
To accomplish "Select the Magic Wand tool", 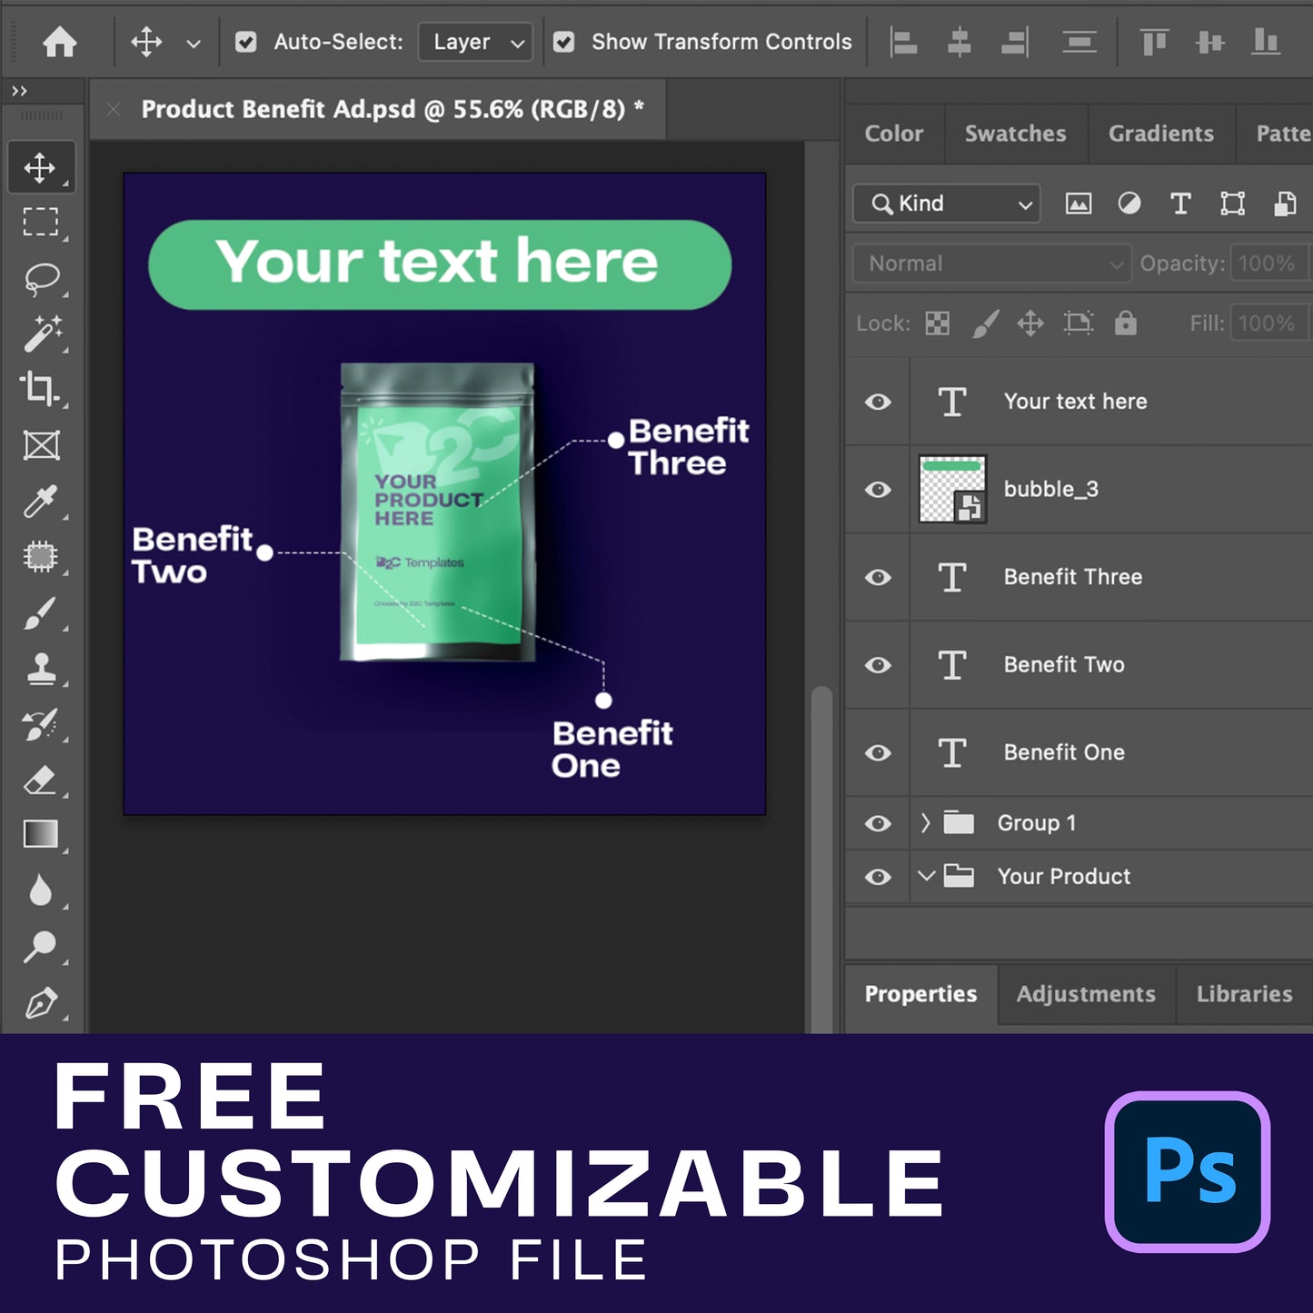I will [x=41, y=334].
